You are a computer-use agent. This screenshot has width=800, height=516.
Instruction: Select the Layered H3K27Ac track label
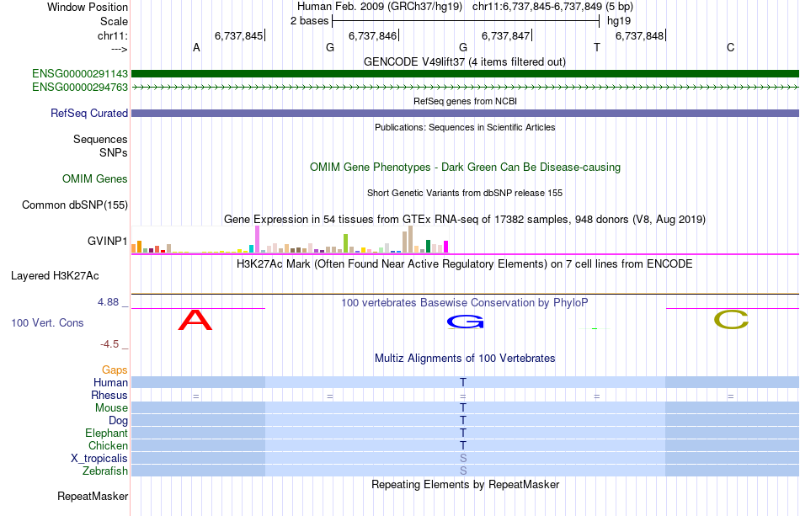click(x=55, y=276)
